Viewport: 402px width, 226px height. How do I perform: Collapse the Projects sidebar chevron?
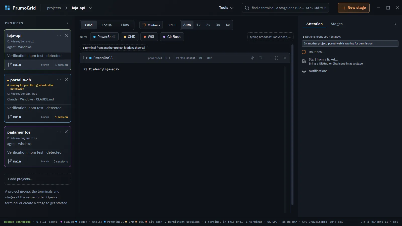68,23
